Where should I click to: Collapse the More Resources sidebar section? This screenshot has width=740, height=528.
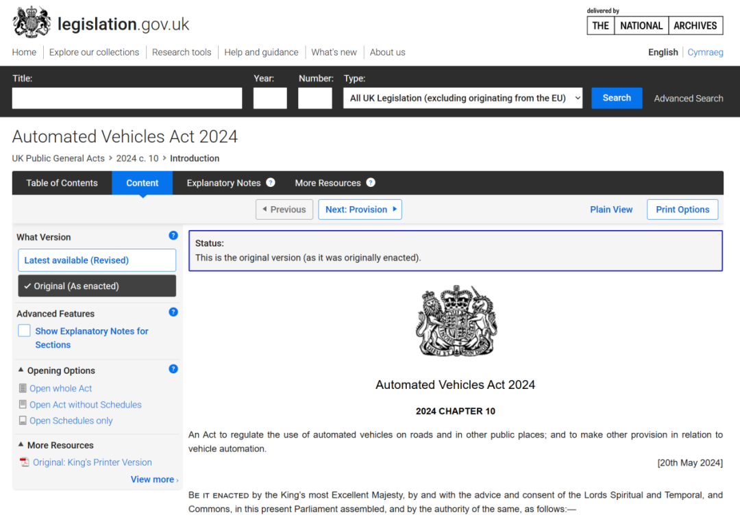21,445
